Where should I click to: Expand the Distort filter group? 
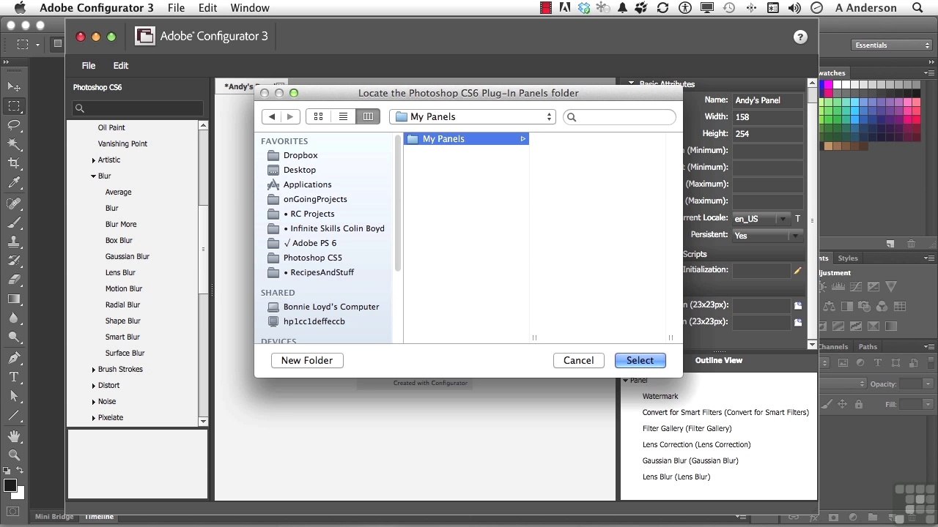[x=94, y=386]
